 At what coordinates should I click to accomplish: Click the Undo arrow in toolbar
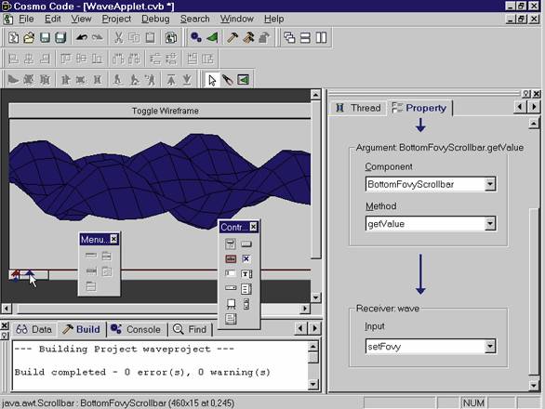(x=82, y=37)
